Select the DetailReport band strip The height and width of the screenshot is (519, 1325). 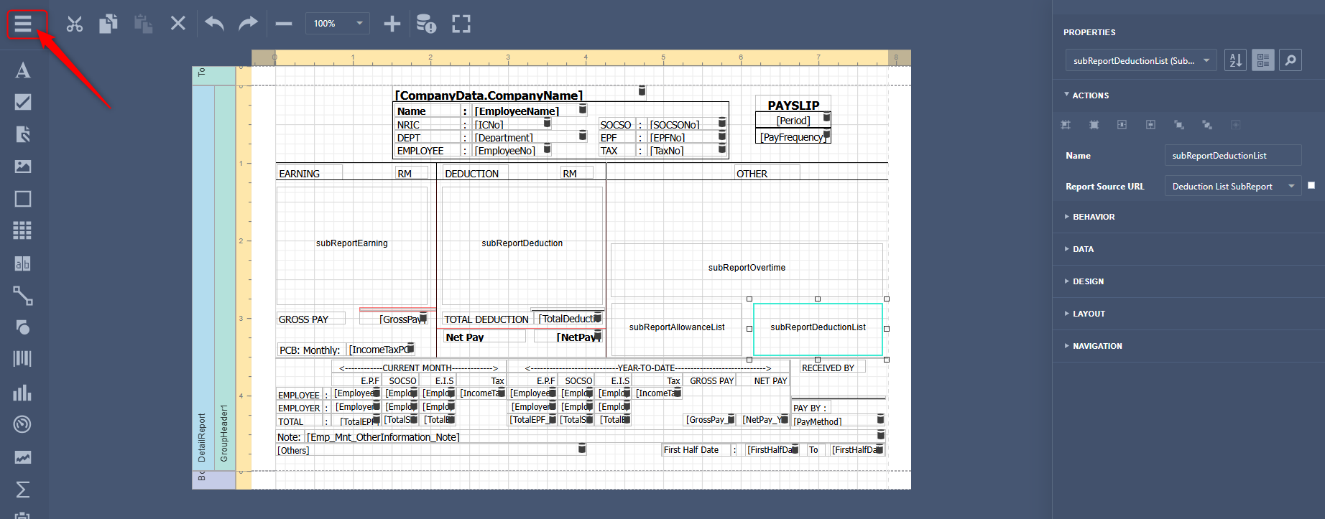point(203,279)
